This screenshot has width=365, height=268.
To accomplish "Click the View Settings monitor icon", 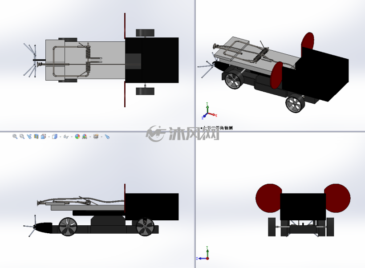I will pos(96,137).
